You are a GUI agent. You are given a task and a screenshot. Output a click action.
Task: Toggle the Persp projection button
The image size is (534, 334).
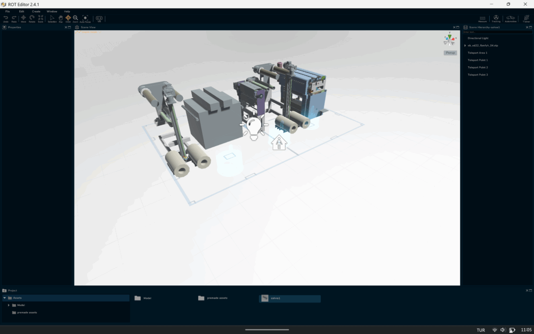450,53
